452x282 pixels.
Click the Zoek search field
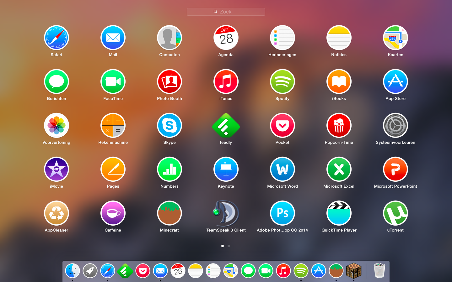coord(226,12)
